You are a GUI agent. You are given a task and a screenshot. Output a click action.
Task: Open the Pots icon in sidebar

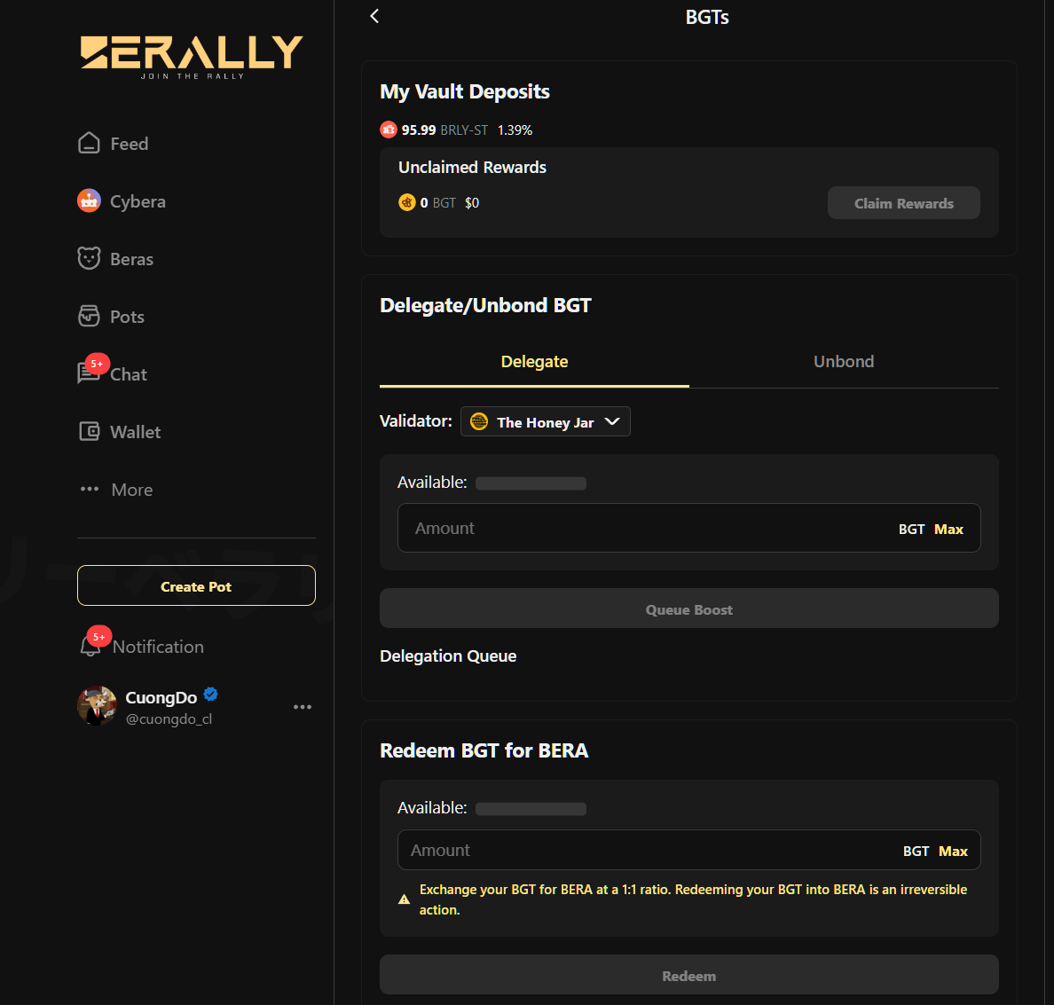coord(89,316)
